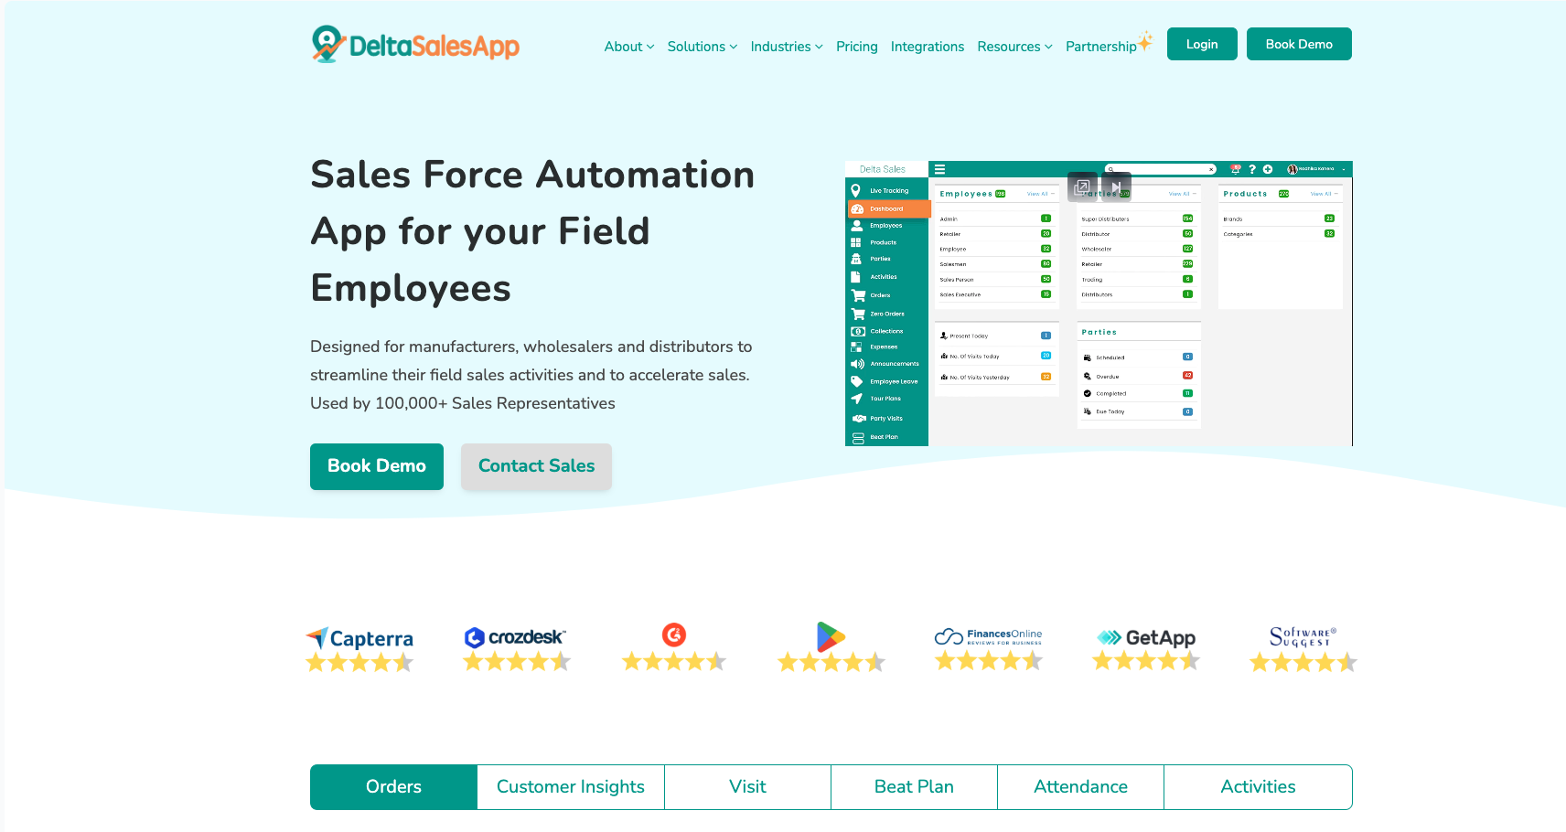Click the plus circle icon in preview header
The width and height of the screenshot is (1566, 832).
[x=1268, y=169]
